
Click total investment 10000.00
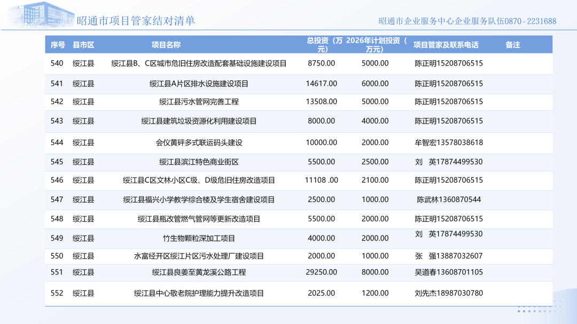tap(321, 142)
